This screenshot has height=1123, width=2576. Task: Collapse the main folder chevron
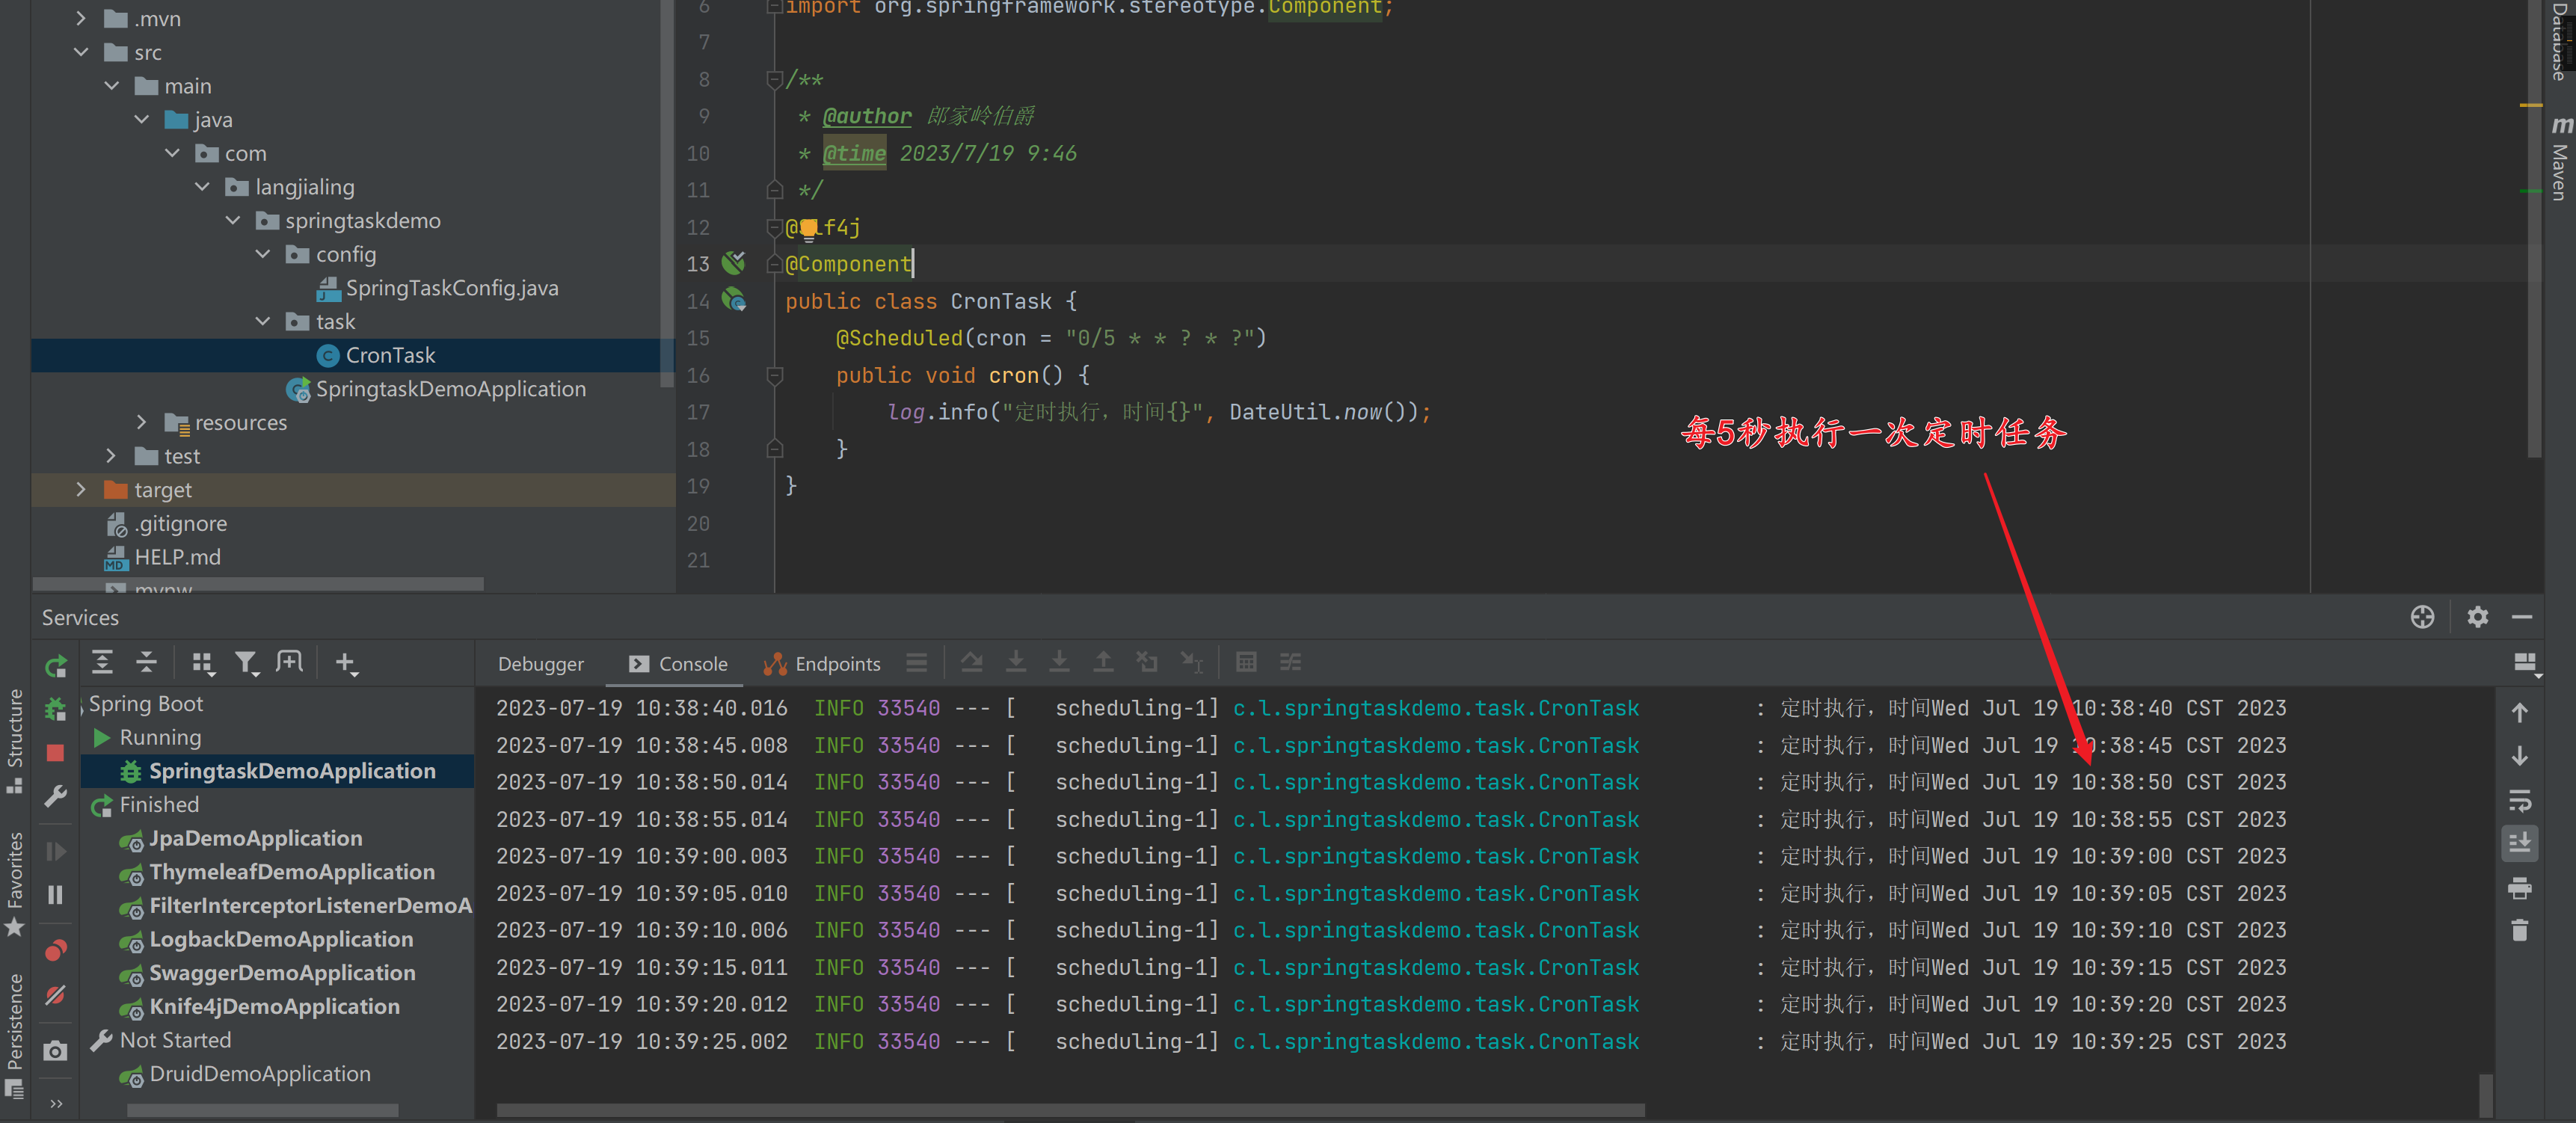coord(112,86)
